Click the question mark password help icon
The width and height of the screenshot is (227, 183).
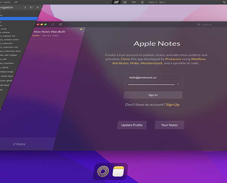(178, 85)
